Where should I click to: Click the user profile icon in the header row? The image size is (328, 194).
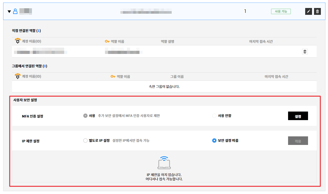point(15,11)
